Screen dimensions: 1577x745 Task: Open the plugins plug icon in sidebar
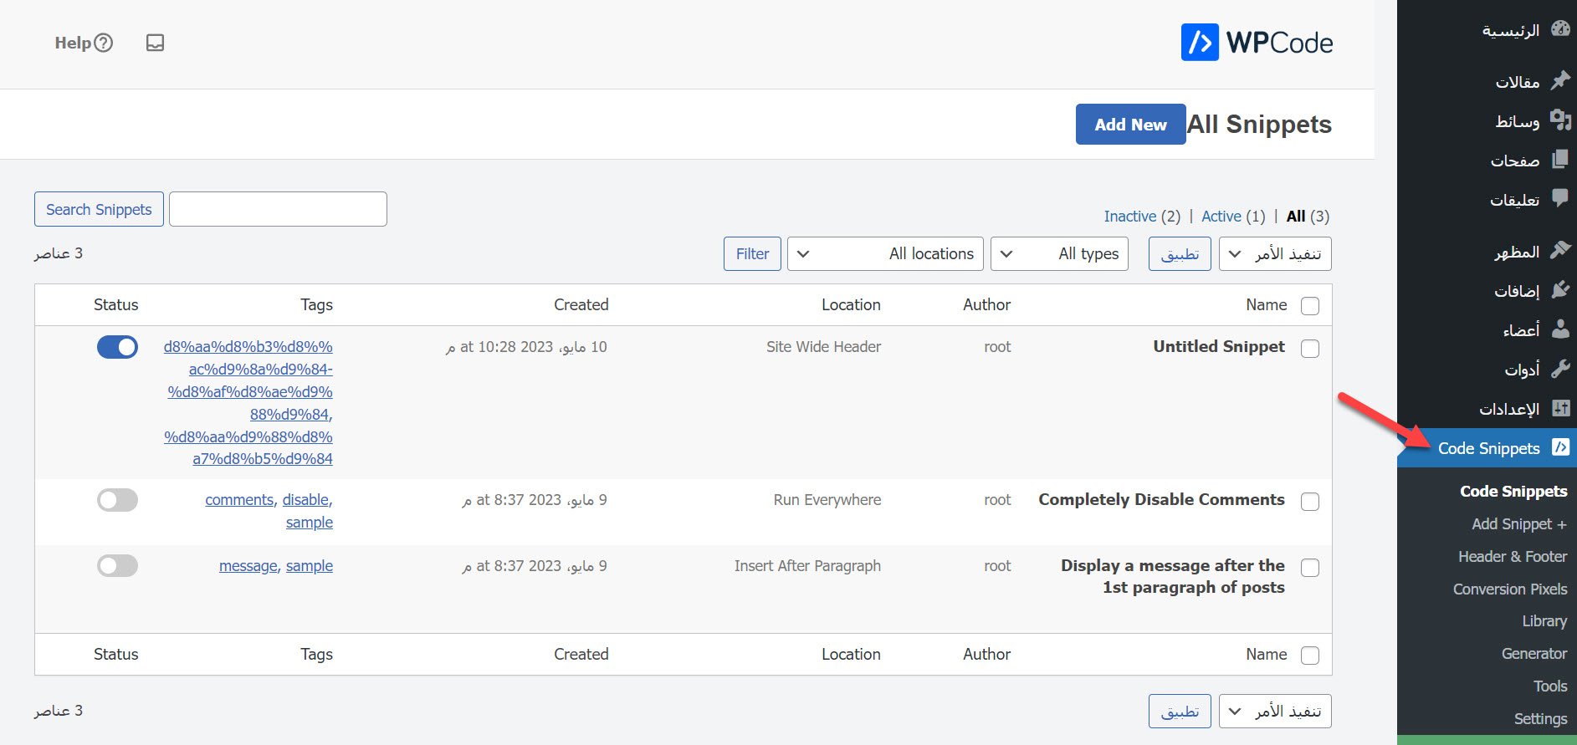(1560, 289)
